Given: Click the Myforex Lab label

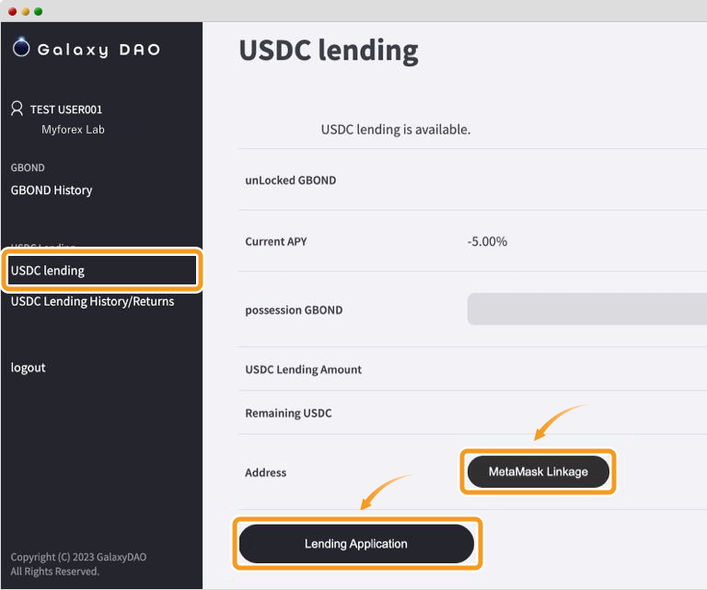Looking at the screenshot, I should coord(73,130).
